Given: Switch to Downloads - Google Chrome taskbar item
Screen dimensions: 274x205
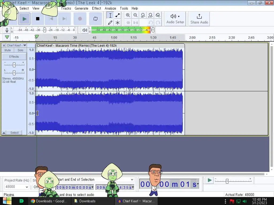Looking at the screenshot, I should point(49,201).
